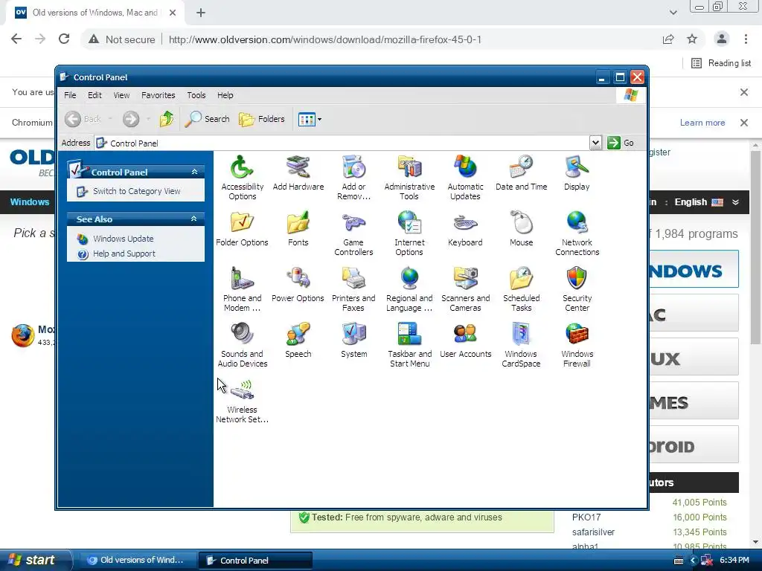
Task: Select Printers and Faxes icon
Action: pos(353,289)
